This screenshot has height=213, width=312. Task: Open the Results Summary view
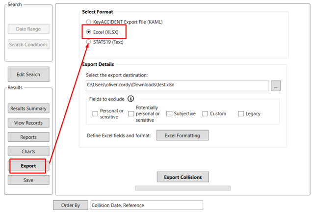(28, 108)
